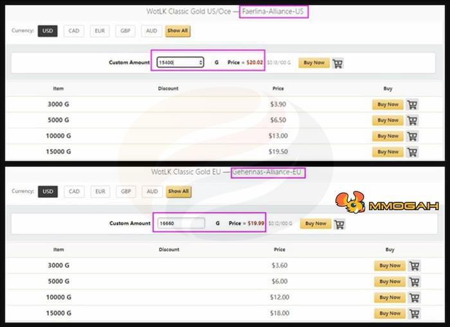Click the cart icon in the $3.60 row
450x327 pixels.
click(x=414, y=265)
